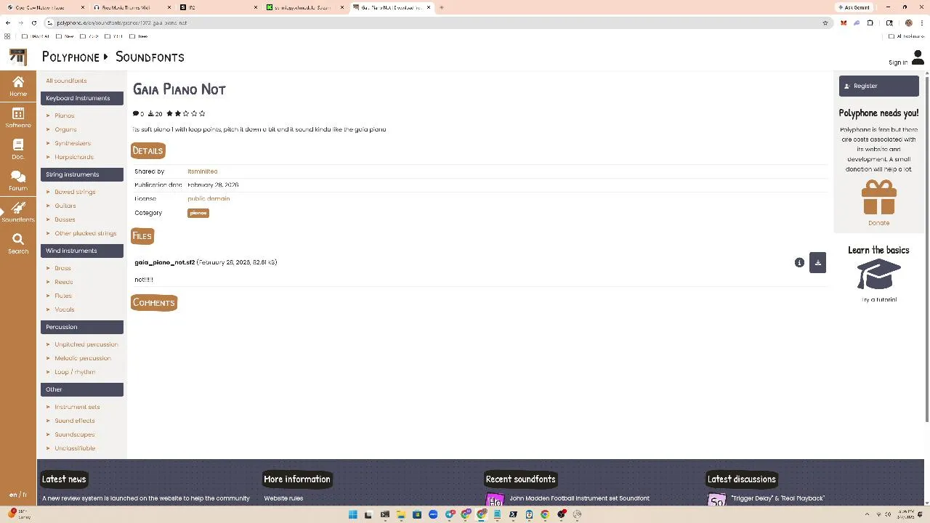Open the All Bookmarks folder

click(907, 36)
